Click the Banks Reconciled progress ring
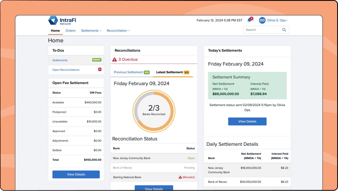Image resolution: width=338 pixels, height=191 pixels. 154,111
